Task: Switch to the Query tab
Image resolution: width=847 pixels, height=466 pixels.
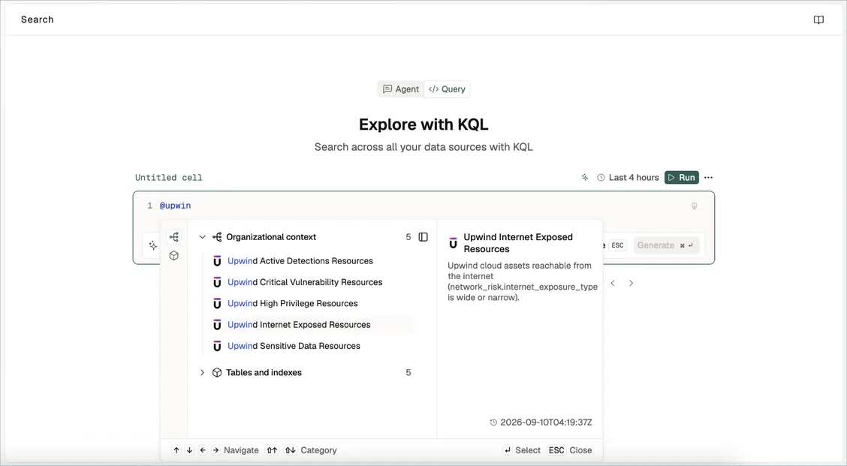Action: [447, 89]
